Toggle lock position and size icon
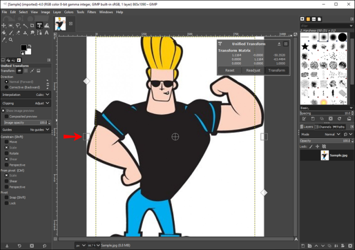The height and width of the screenshot is (250, 355). tap(317, 147)
